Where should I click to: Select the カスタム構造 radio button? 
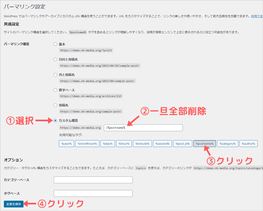55,121
